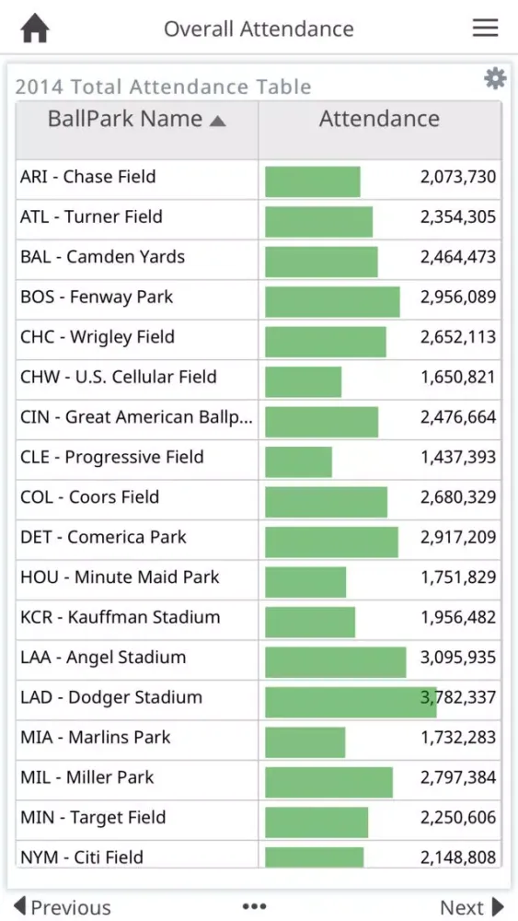Screen dimensions: 518x921
Task: Click the Next right arrow icon
Action: (x=498, y=905)
